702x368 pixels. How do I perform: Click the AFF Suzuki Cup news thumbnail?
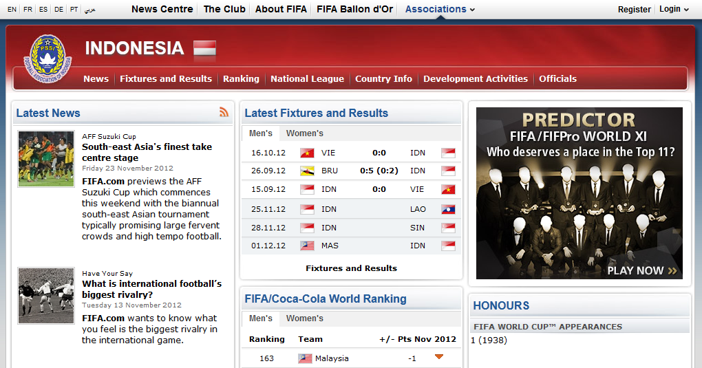[46, 159]
